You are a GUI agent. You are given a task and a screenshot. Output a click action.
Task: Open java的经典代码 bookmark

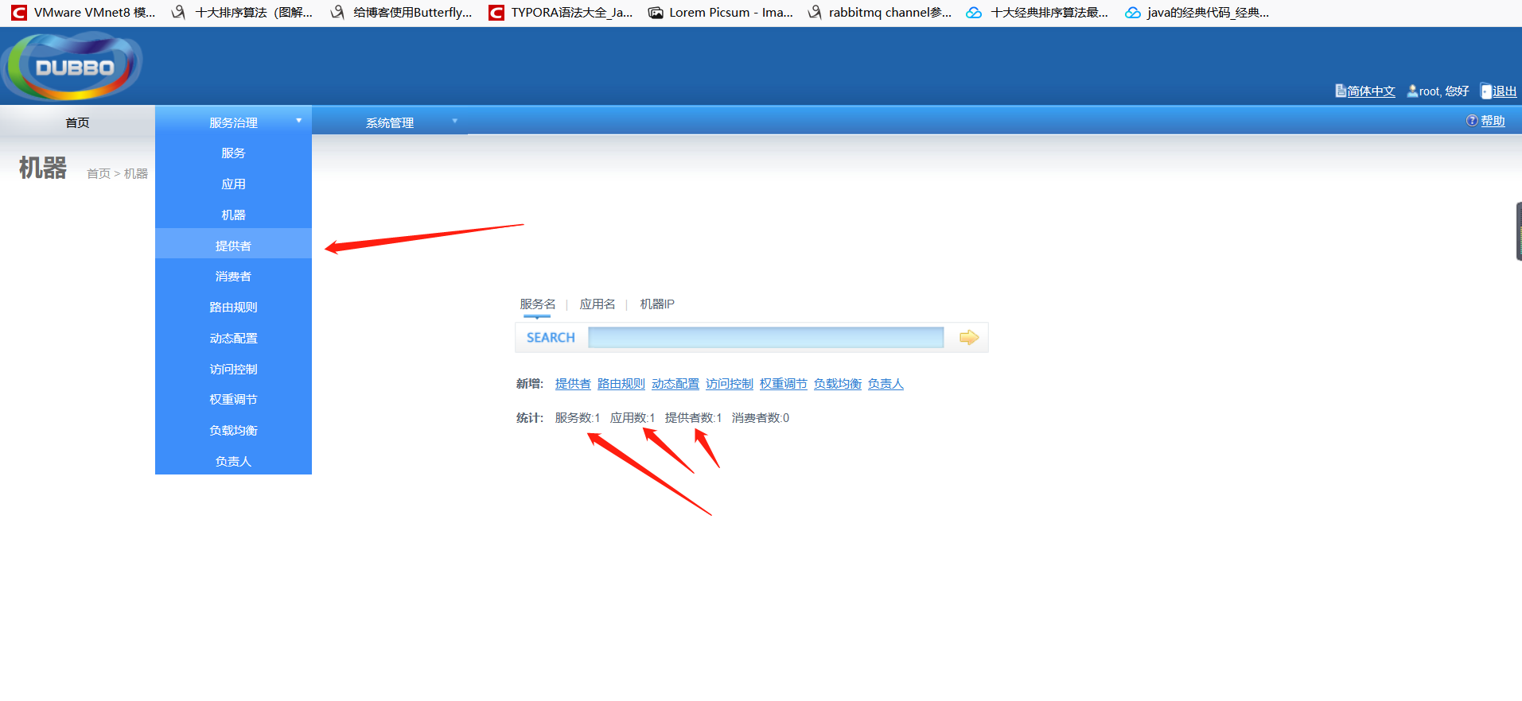click(1197, 13)
